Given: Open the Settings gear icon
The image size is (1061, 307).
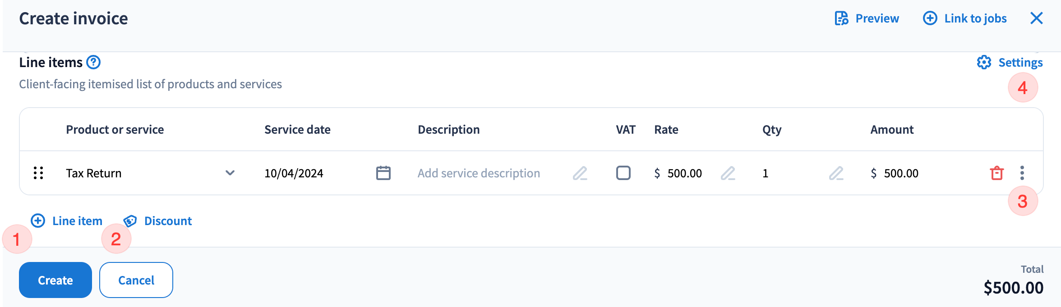Looking at the screenshot, I should point(984,63).
